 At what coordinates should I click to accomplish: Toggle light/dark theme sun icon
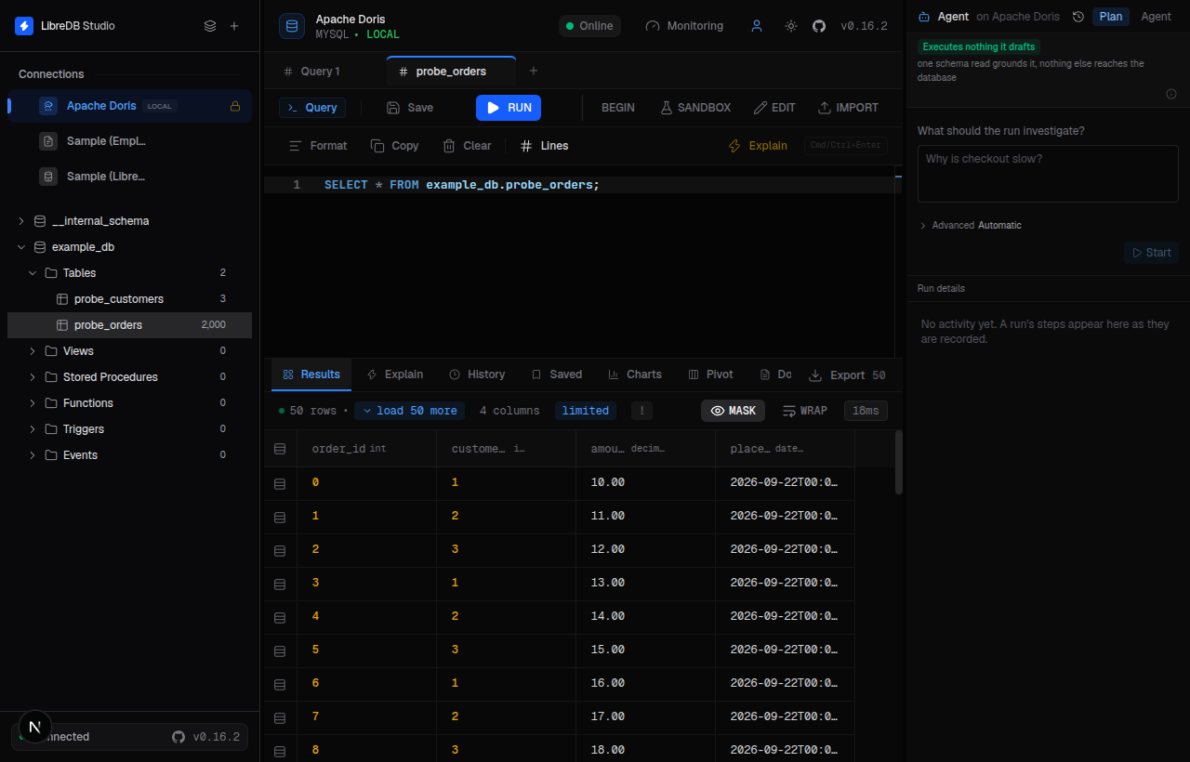[790, 26]
